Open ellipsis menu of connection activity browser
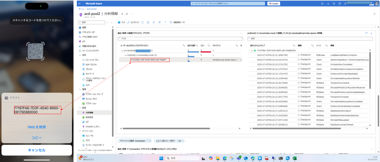The height and width of the screenshot is (162, 380). click(241, 33)
